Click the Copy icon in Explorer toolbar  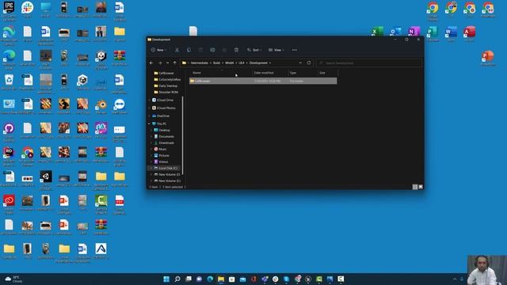[189, 50]
